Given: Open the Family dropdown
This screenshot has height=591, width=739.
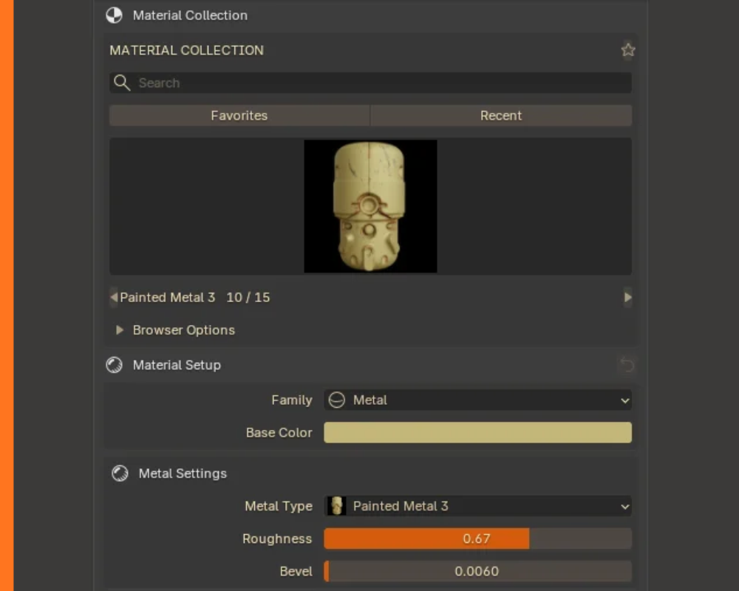Looking at the screenshot, I should point(478,400).
